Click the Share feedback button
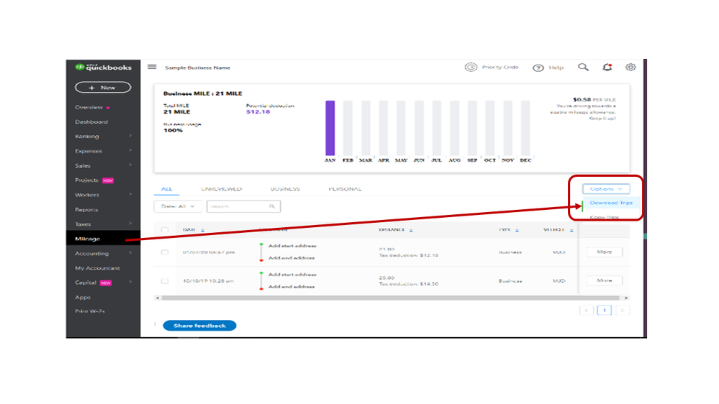This screenshot has height=404, width=719. click(199, 326)
